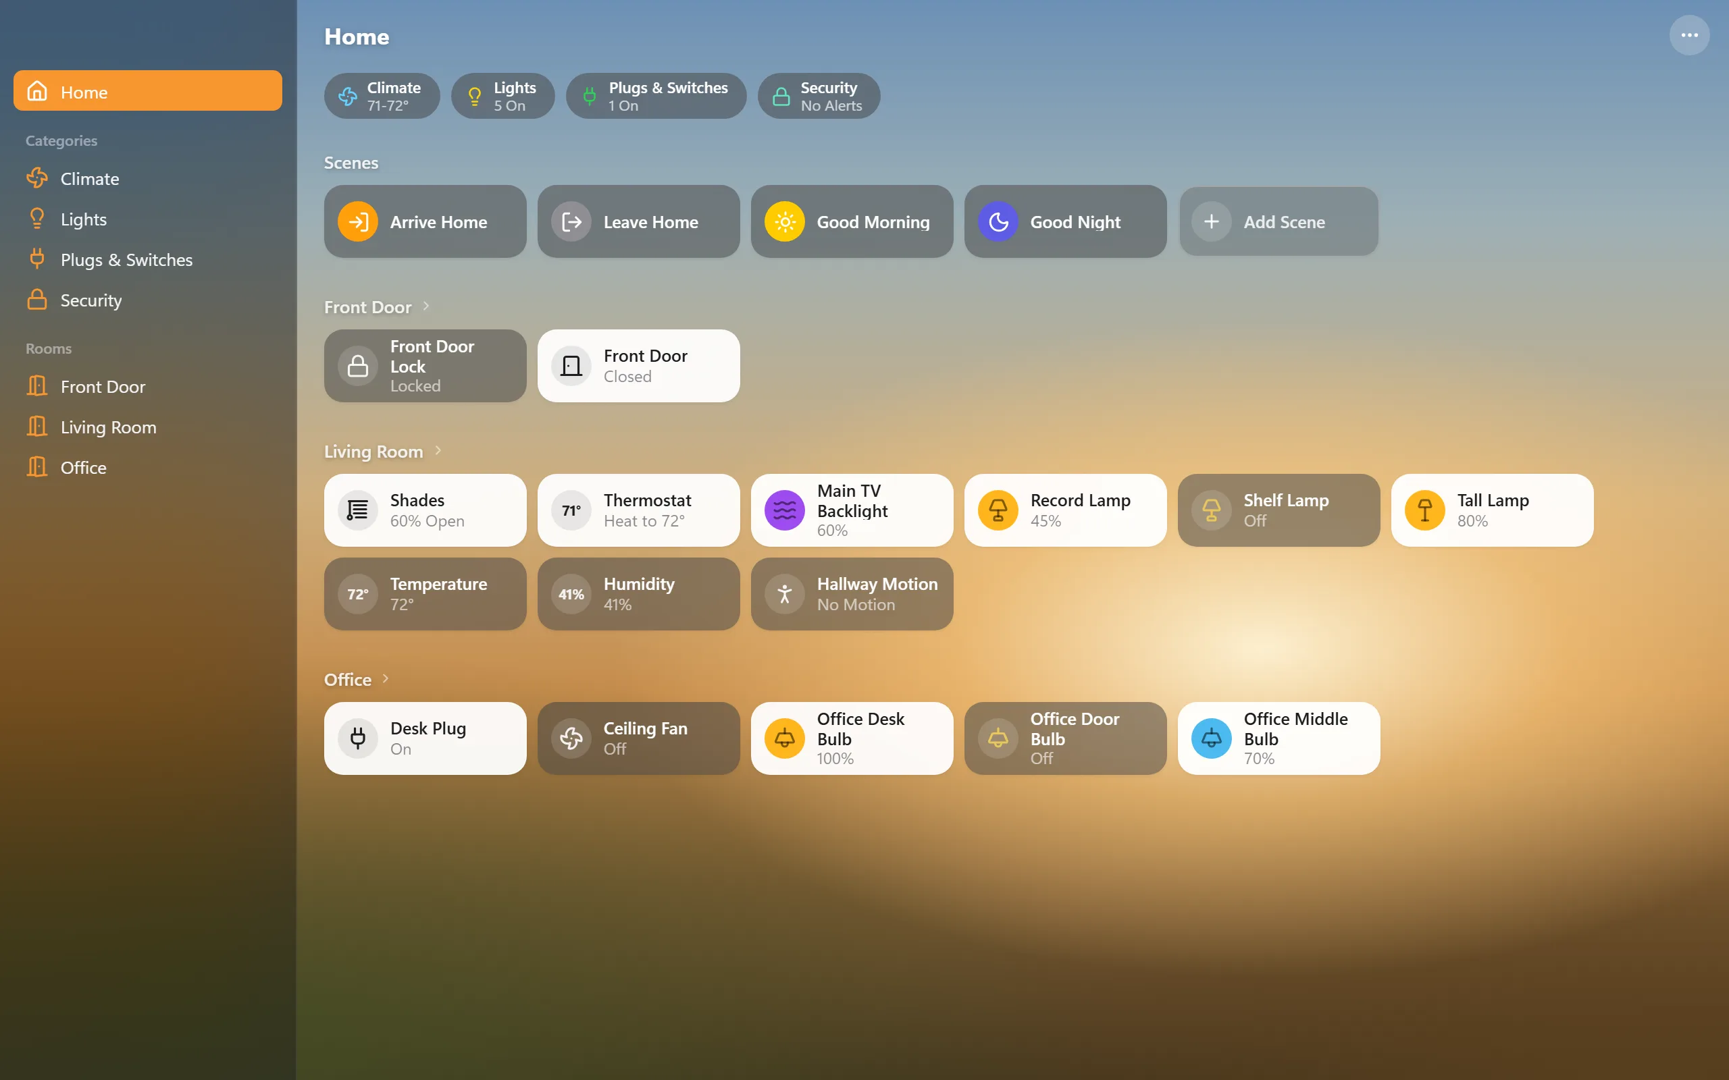Open the Lights 5 On status pill
Image resolution: width=1729 pixels, height=1080 pixels.
[503, 96]
